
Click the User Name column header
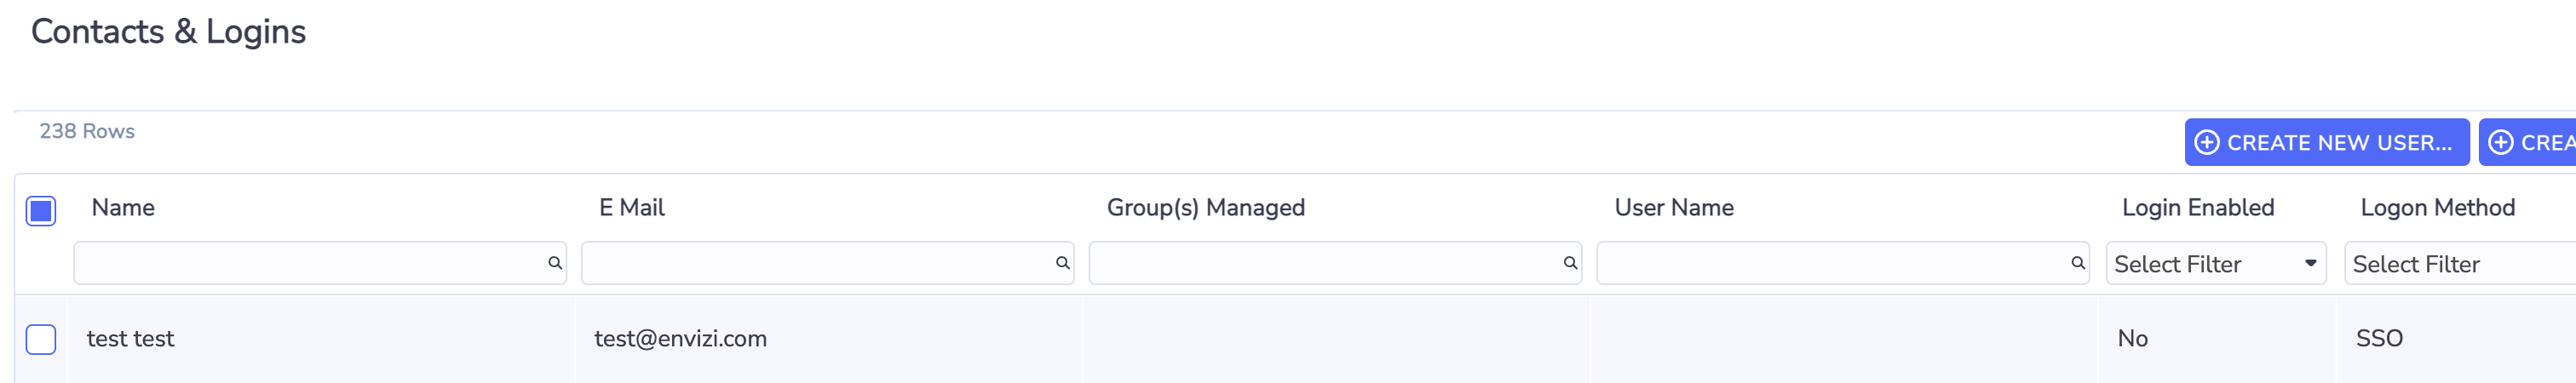point(1674,208)
